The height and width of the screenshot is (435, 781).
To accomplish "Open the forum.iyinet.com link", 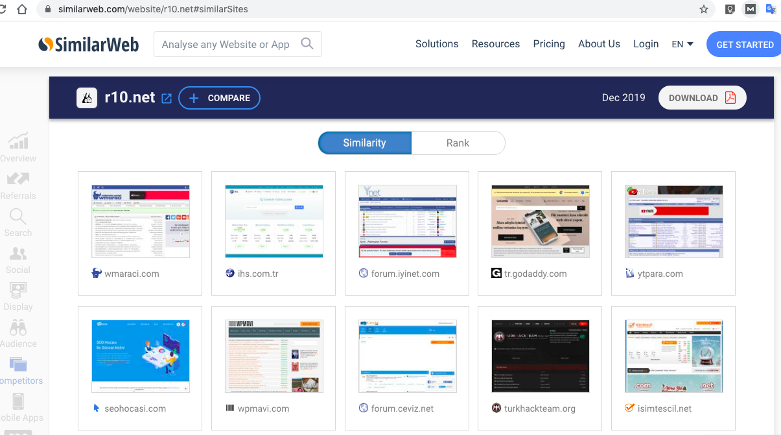I will 405,274.
